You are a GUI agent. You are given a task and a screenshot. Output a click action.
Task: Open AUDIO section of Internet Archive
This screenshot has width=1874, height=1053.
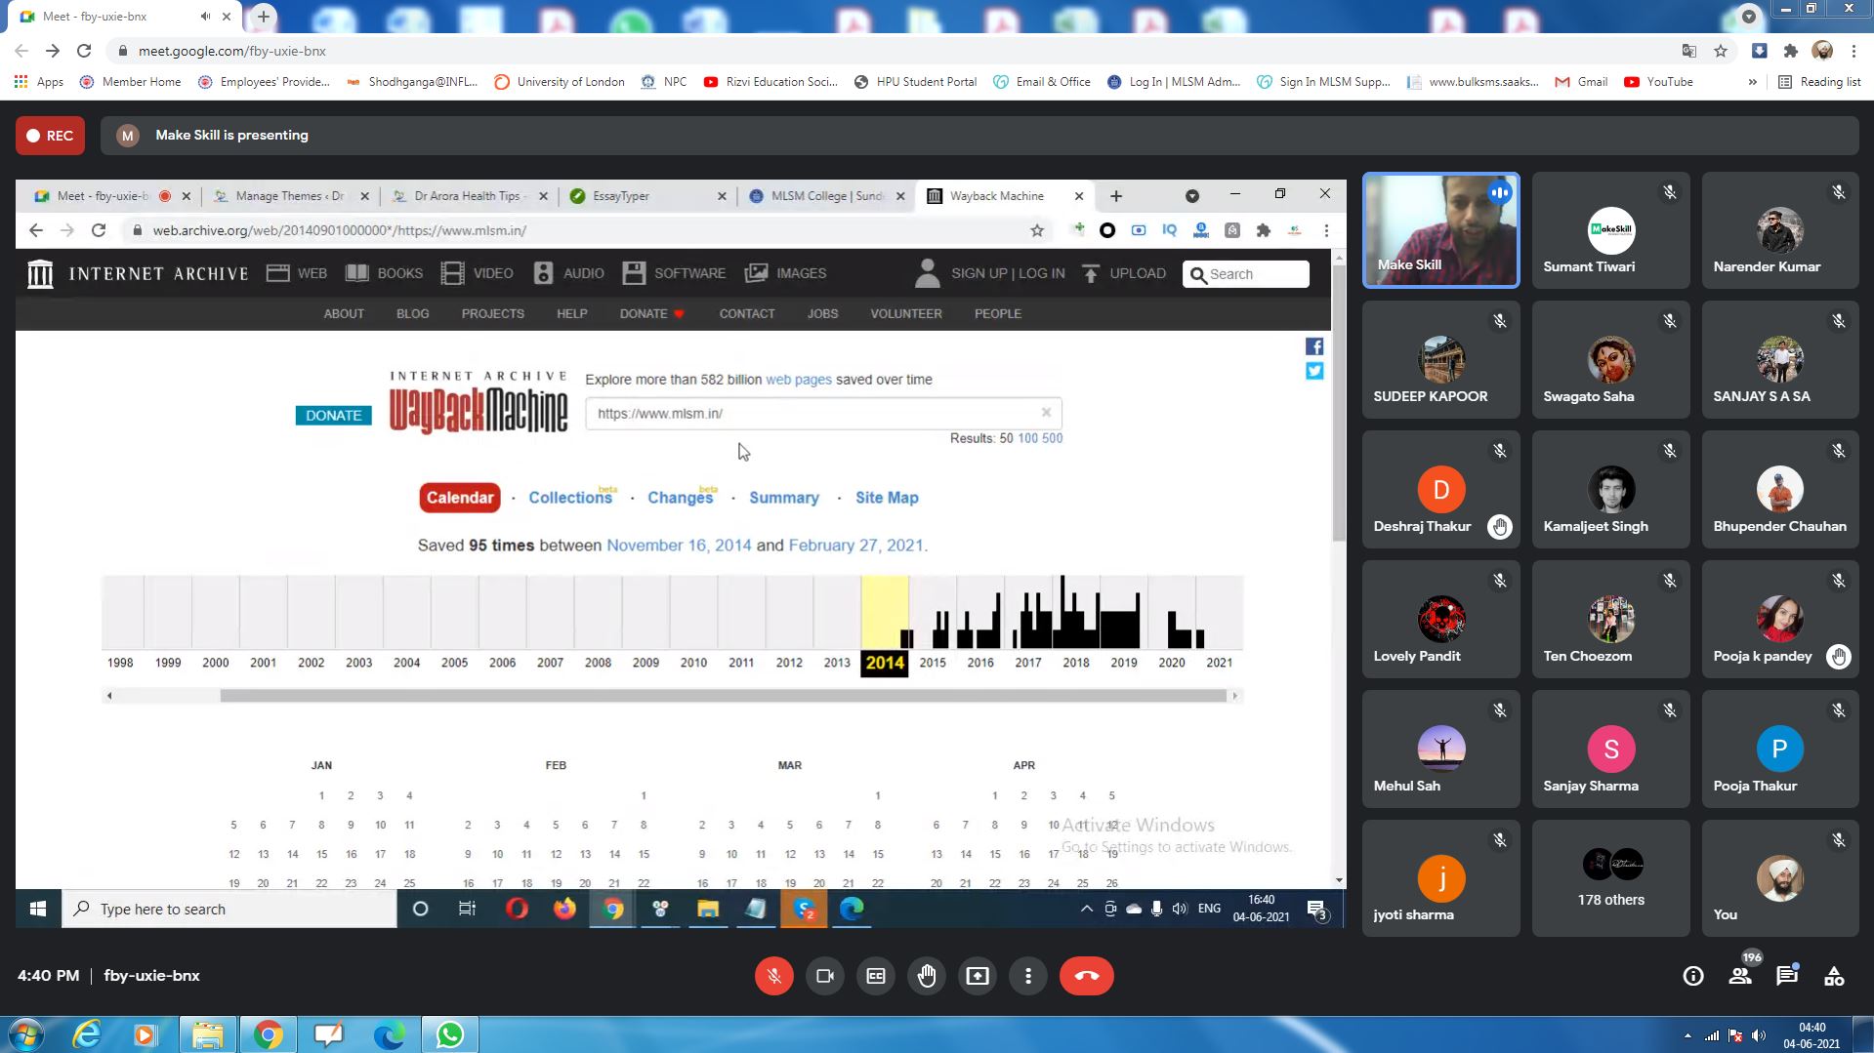click(x=568, y=273)
